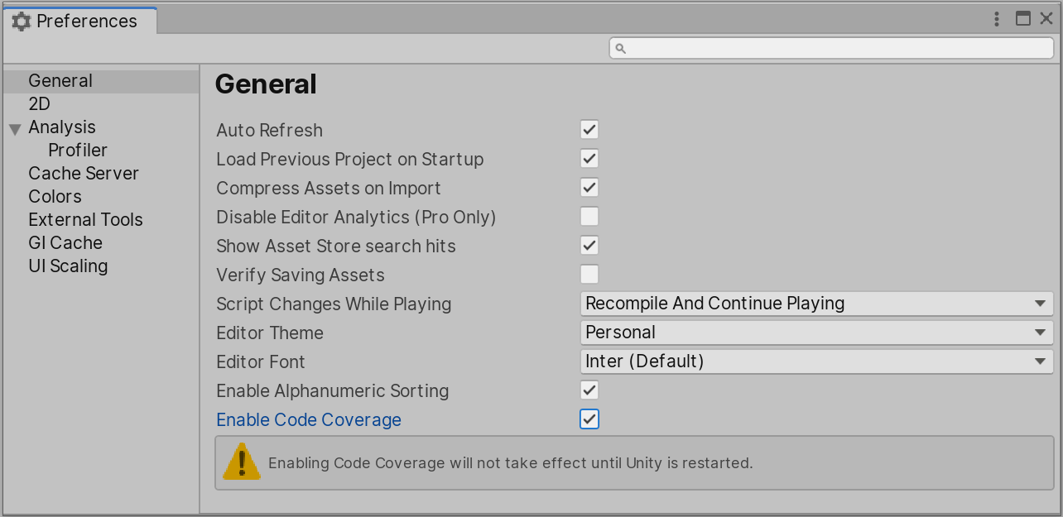Open the Editor Font dropdown

[816, 361]
